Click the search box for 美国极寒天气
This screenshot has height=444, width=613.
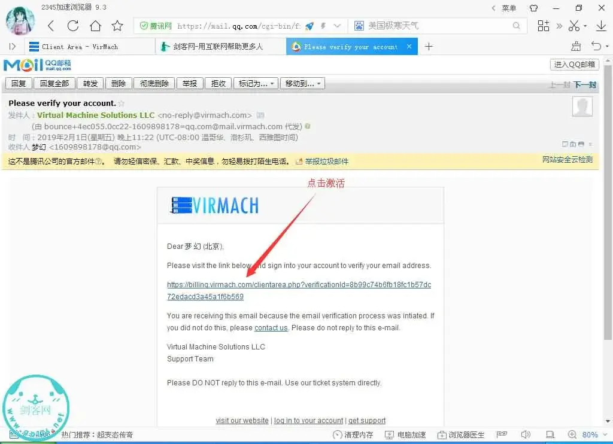click(x=438, y=26)
